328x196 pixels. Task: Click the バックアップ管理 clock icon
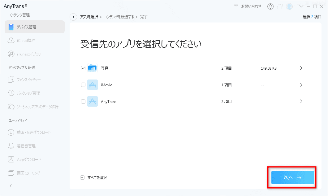(x=11, y=93)
